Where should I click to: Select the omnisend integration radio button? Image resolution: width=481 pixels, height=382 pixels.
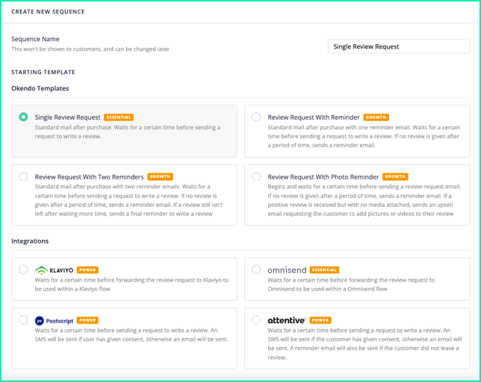(x=256, y=270)
